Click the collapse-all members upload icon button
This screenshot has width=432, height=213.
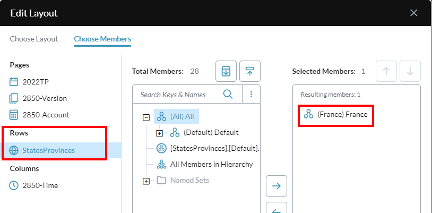[250, 71]
